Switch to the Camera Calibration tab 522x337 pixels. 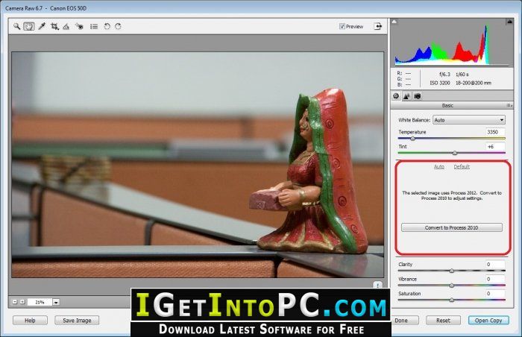point(418,96)
